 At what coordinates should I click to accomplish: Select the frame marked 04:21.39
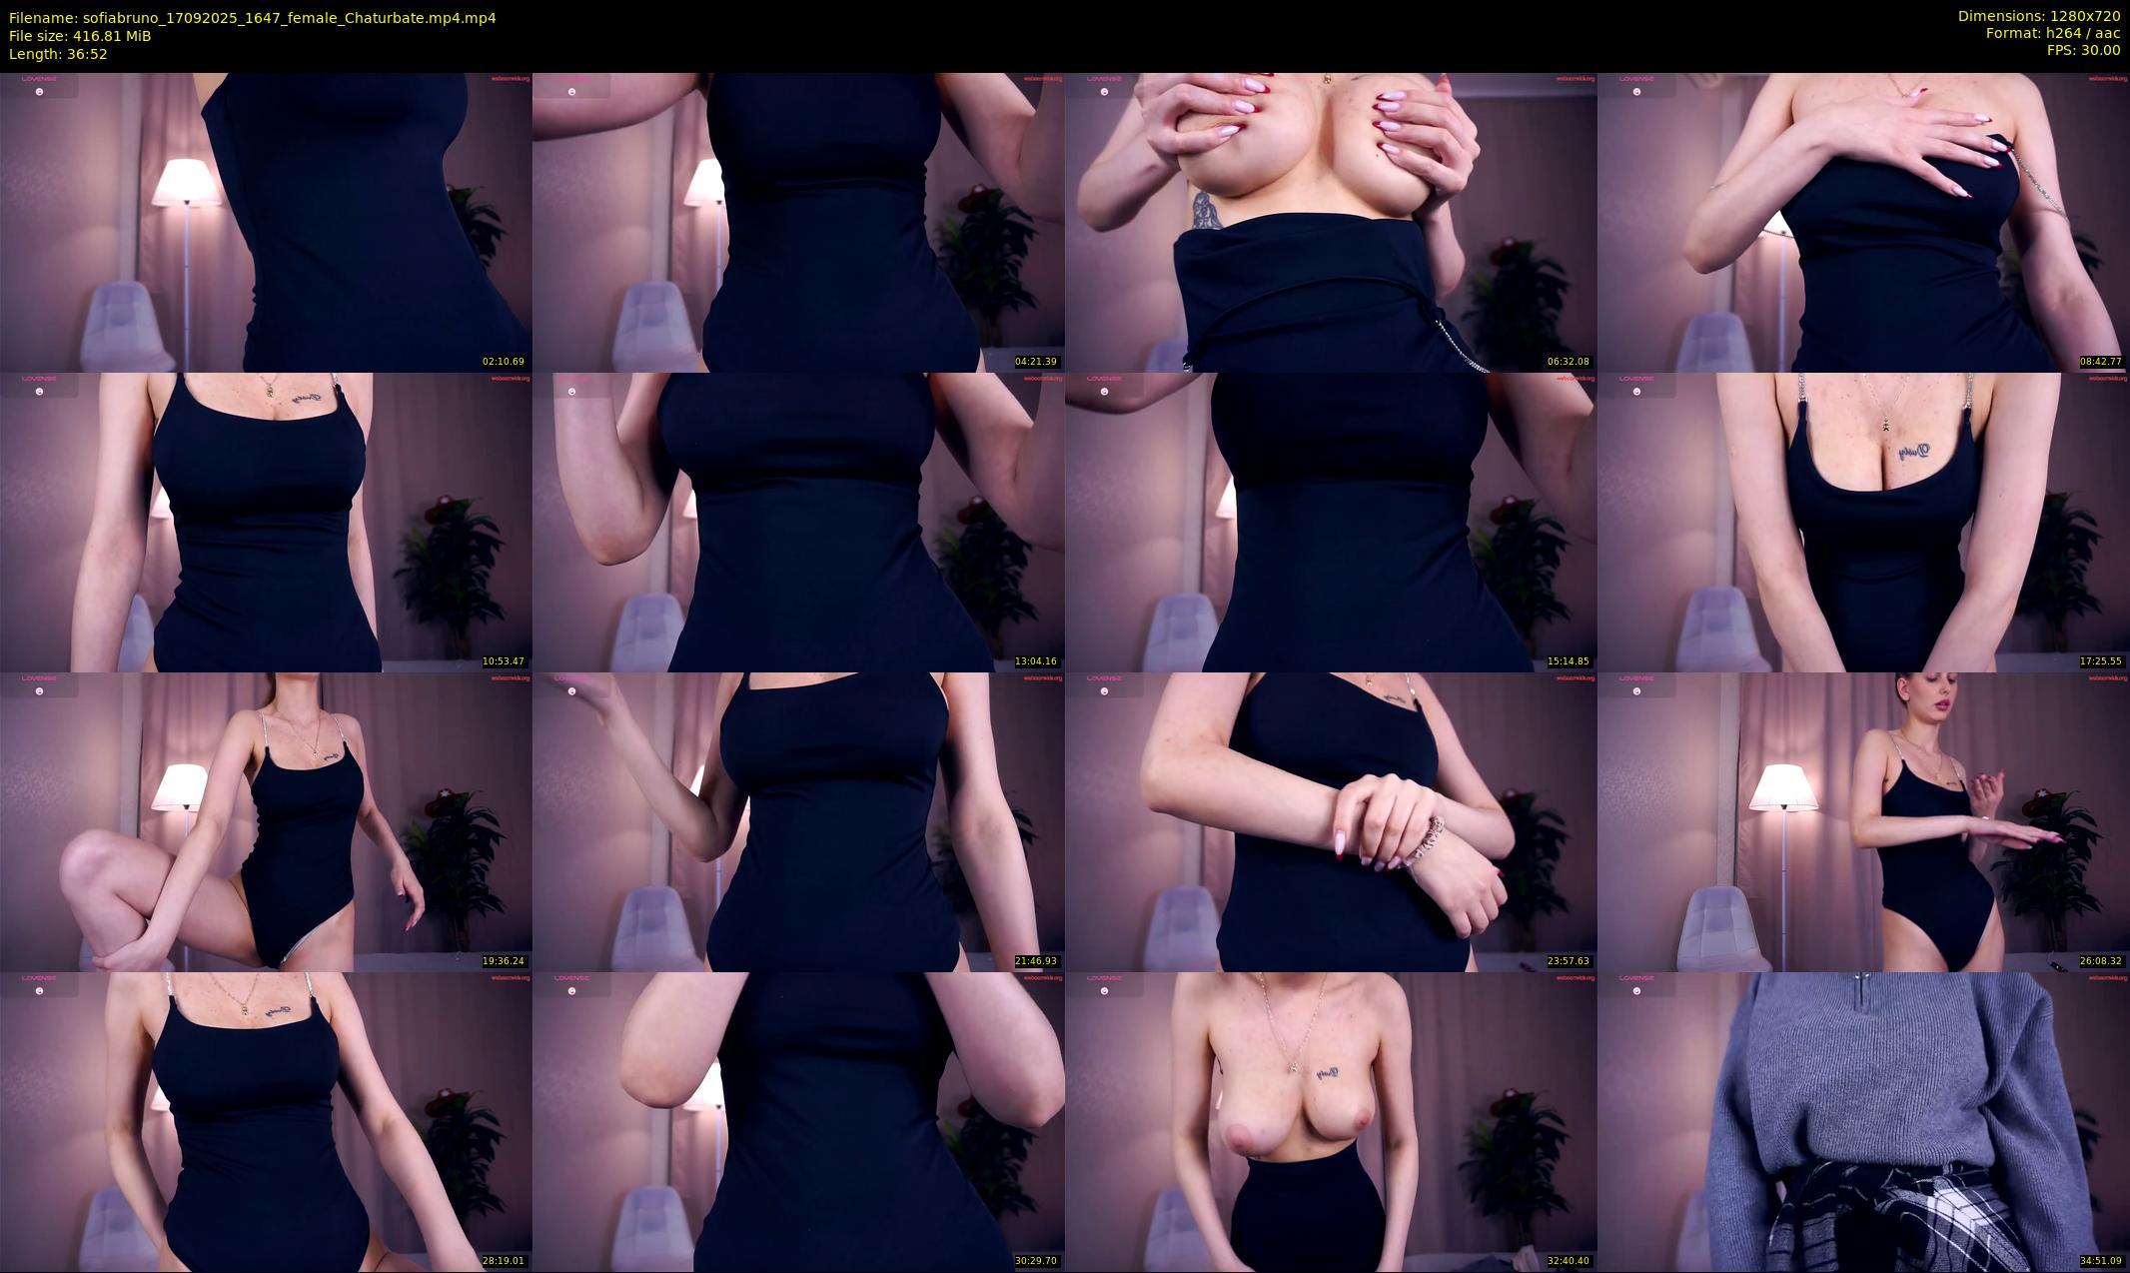tap(798, 222)
